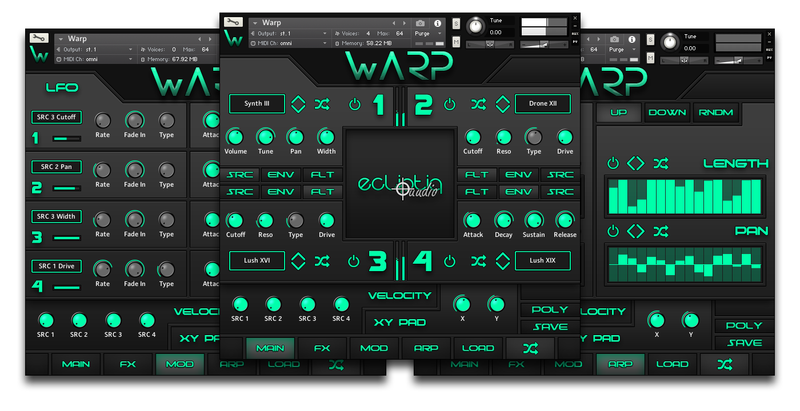This screenshot has width=800, height=411.
Task: Click the wrench icon in the left MOD window
Action: pyautogui.click(x=39, y=38)
